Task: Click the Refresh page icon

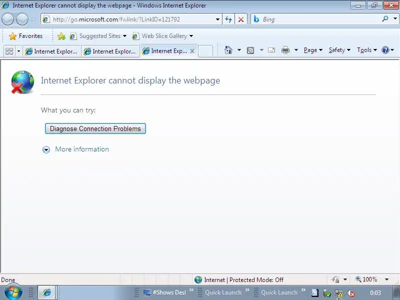Action: [228, 19]
